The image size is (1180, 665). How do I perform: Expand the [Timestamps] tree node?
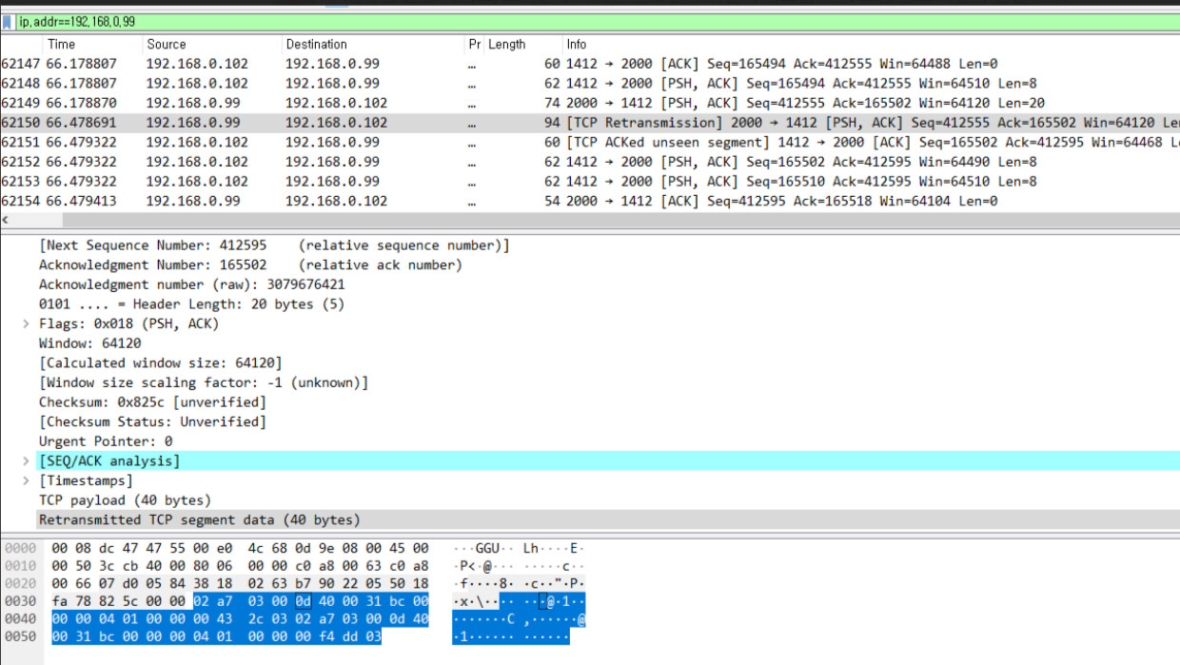26,480
